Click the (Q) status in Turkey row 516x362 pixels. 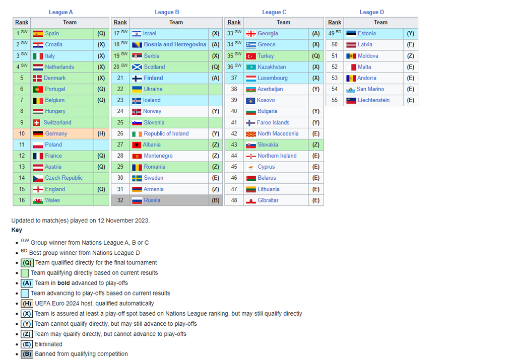316,56
